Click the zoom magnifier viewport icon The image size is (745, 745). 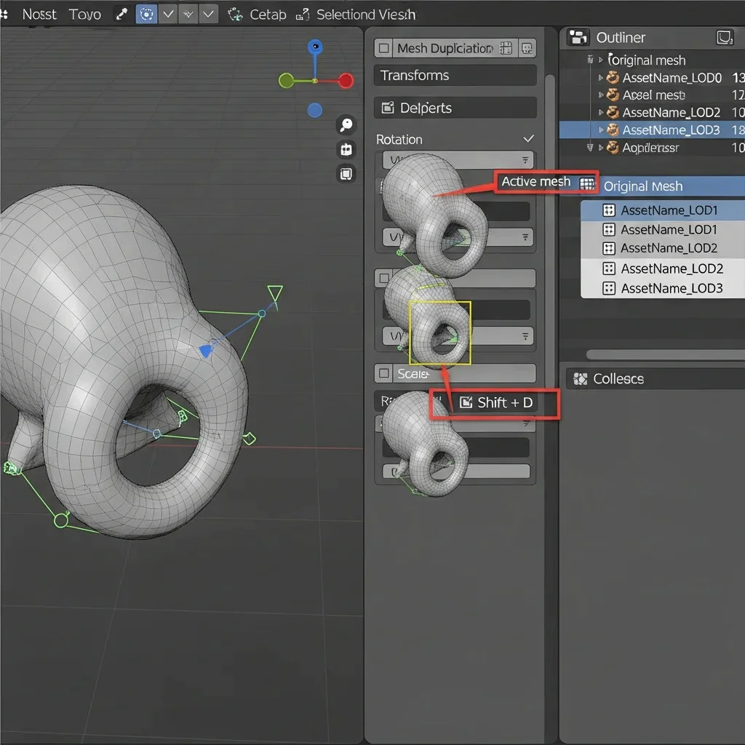click(x=346, y=125)
